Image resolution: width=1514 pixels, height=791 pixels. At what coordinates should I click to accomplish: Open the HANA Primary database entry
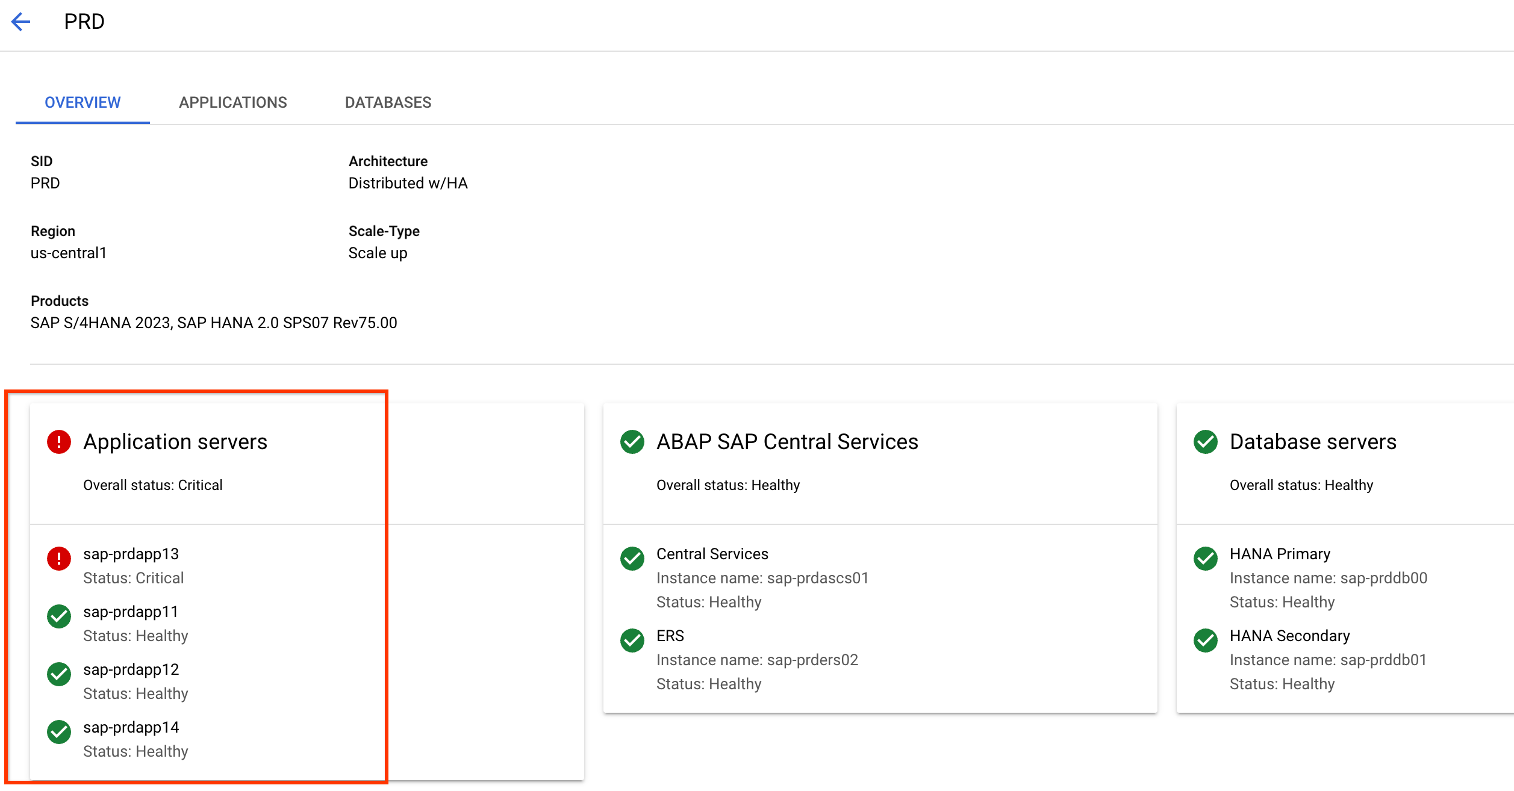coord(1280,554)
